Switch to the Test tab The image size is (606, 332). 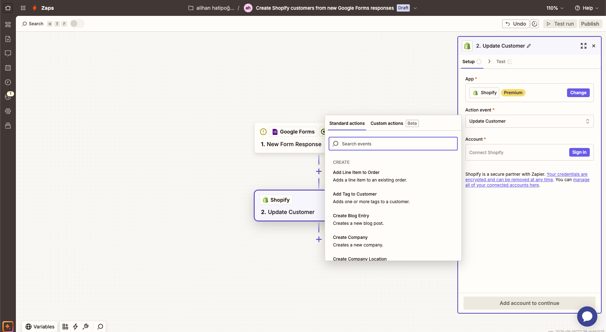(x=501, y=62)
